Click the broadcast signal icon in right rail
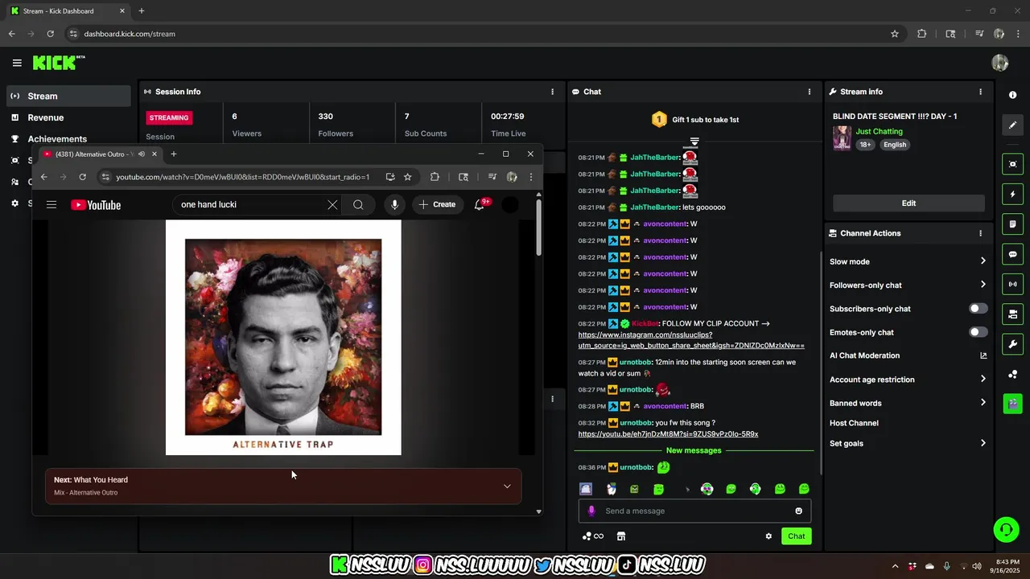Viewport: 1030px width, 579px height. (1012, 284)
